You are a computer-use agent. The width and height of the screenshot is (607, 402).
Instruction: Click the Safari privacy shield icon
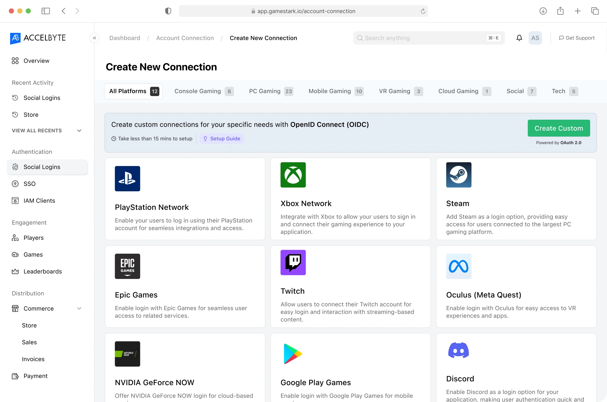point(168,11)
